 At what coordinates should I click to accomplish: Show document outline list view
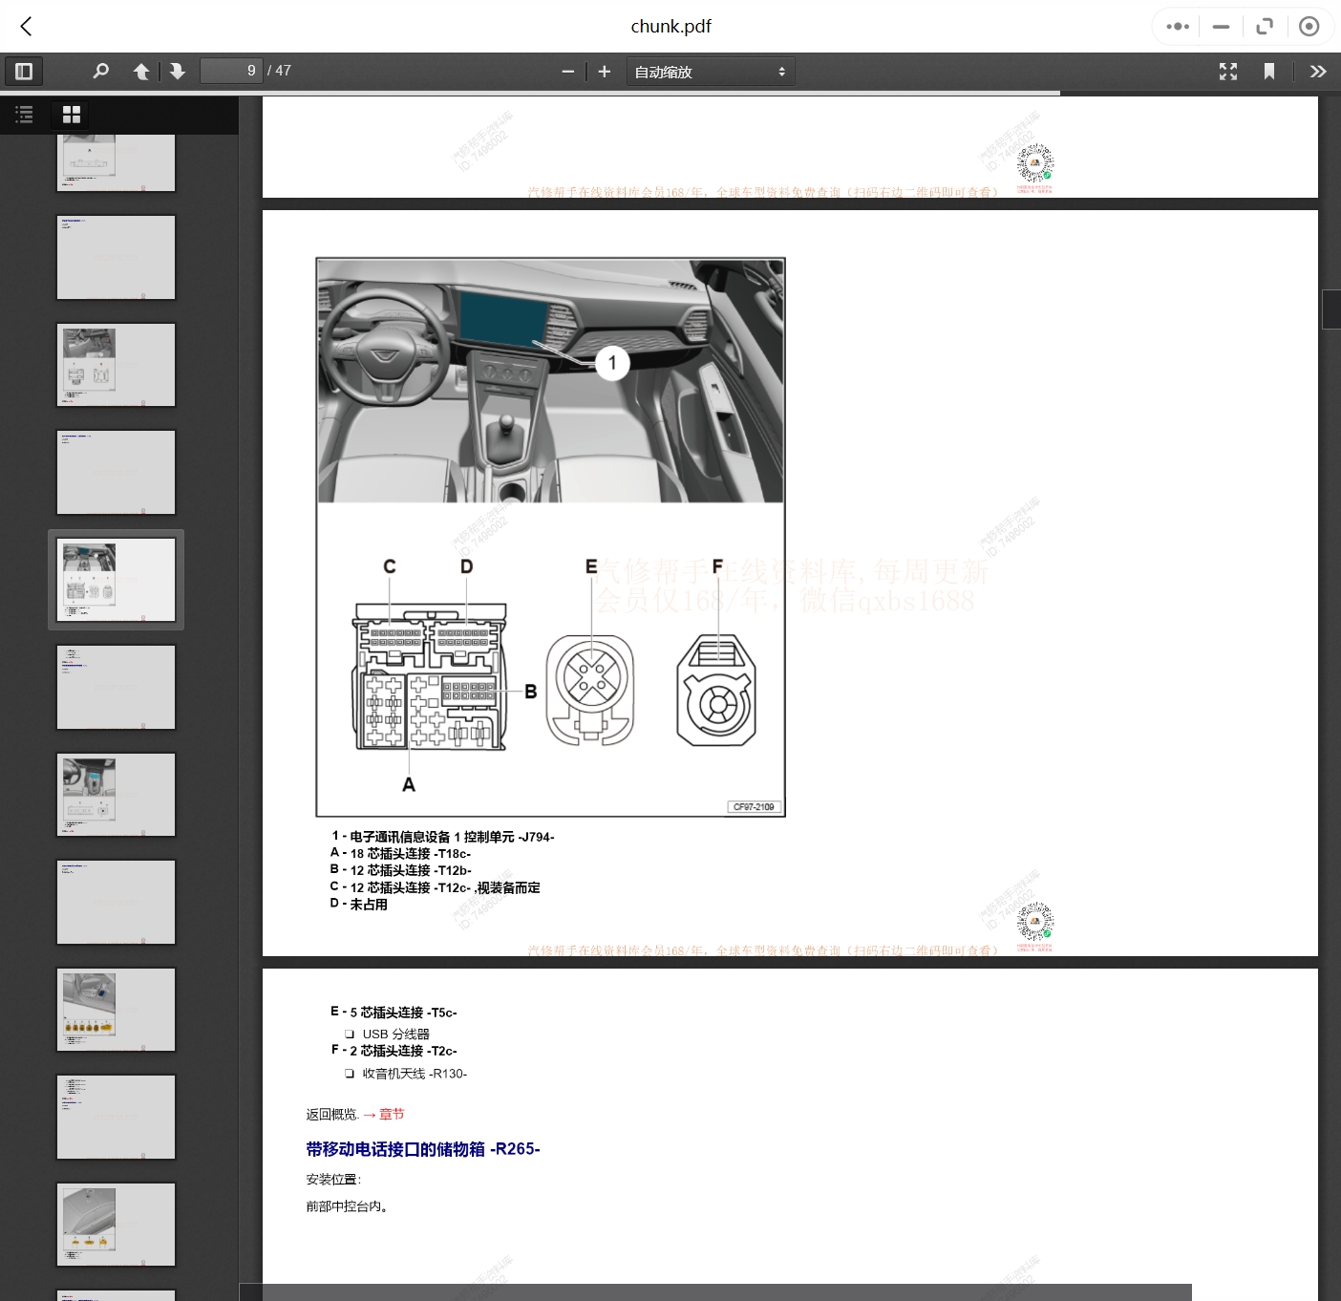point(25,115)
